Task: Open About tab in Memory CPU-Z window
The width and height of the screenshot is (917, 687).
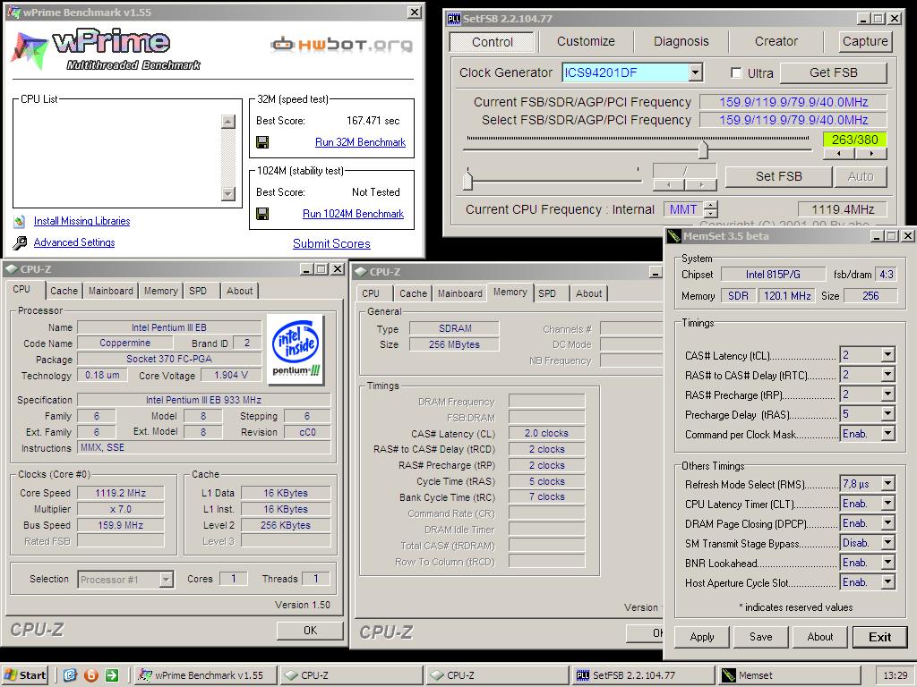Action: coord(588,293)
